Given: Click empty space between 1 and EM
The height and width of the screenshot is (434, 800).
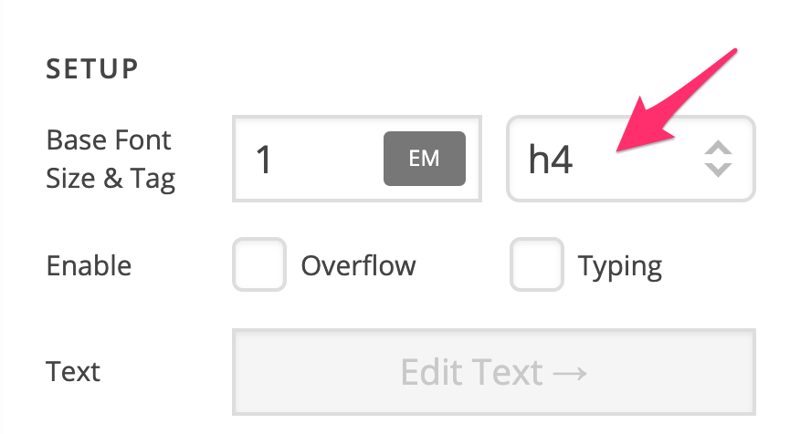Looking at the screenshot, I should click(327, 159).
